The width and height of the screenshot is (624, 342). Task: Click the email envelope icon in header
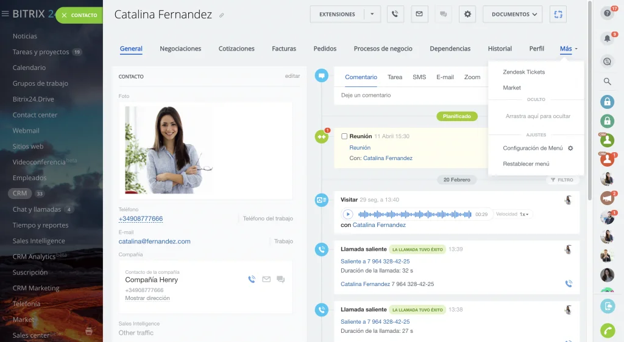[419, 14]
